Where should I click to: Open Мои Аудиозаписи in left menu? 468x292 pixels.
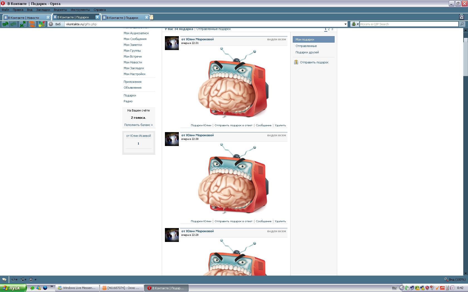coord(136,33)
